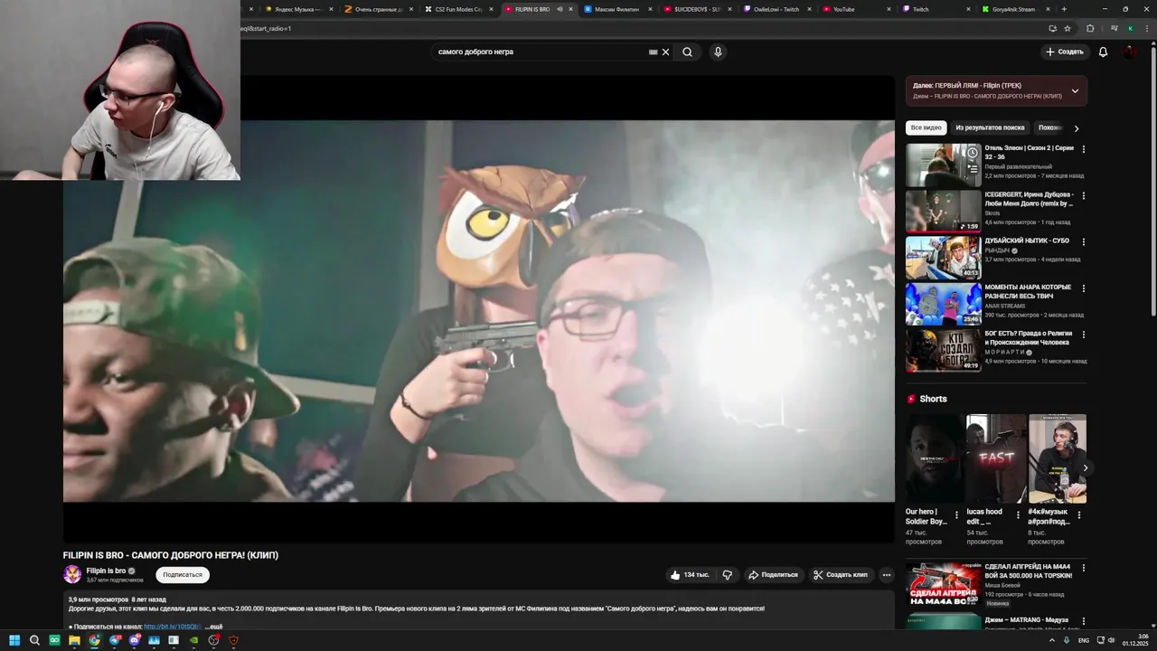Open a new browser tab
This screenshot has height=651, width=1157.
(1064, 9)
